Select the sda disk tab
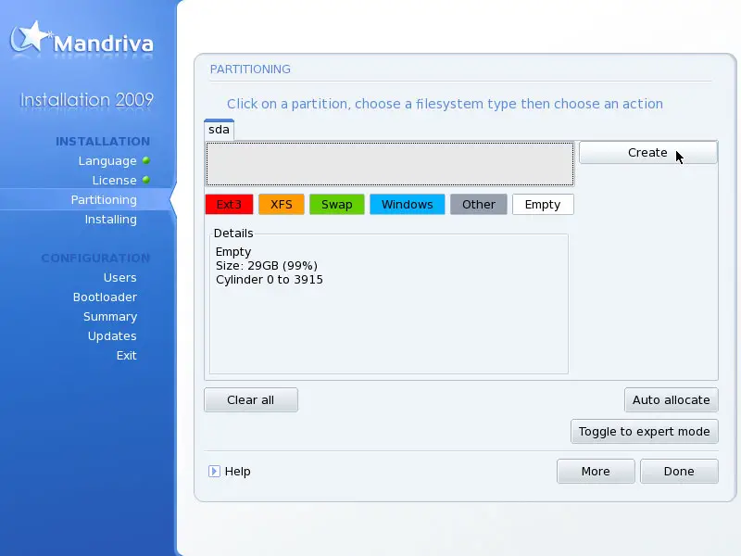 point(219,130)
